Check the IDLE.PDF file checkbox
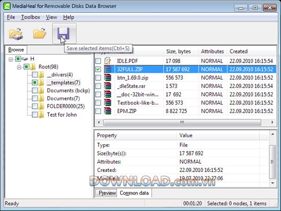This screenshot has height=211, width=281. (98, 61)
